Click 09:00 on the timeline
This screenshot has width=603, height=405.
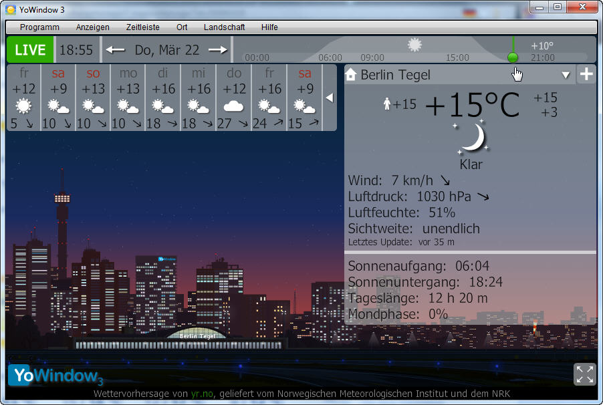372,58
